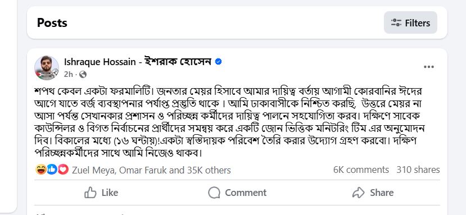This screenshot has width=466, height=215.
Task: View the 6K comments
Action: [361, 170]
